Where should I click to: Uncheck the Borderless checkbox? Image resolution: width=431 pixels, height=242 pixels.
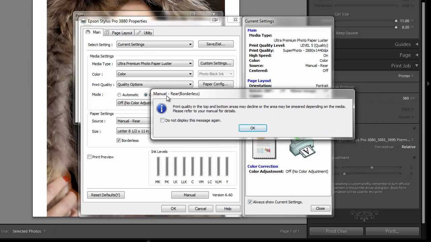tap(119, 140)
